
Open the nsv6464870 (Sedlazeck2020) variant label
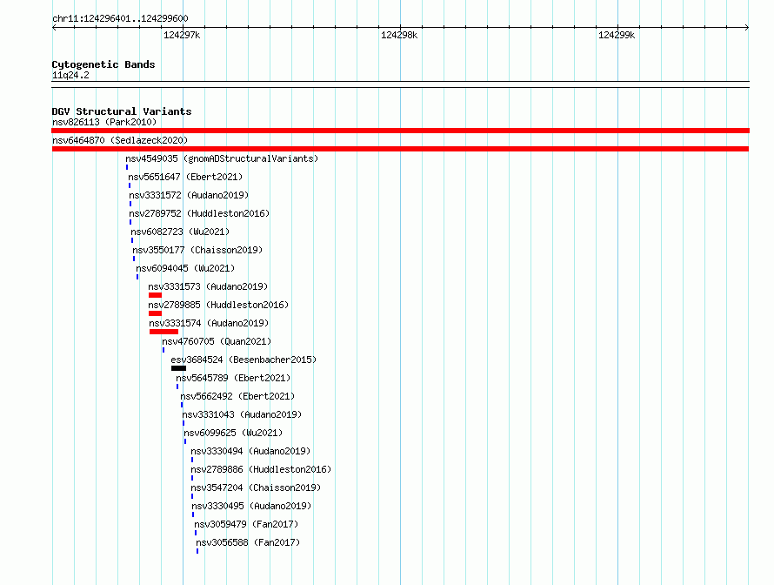pyautogui.click(x=120, y=140)
